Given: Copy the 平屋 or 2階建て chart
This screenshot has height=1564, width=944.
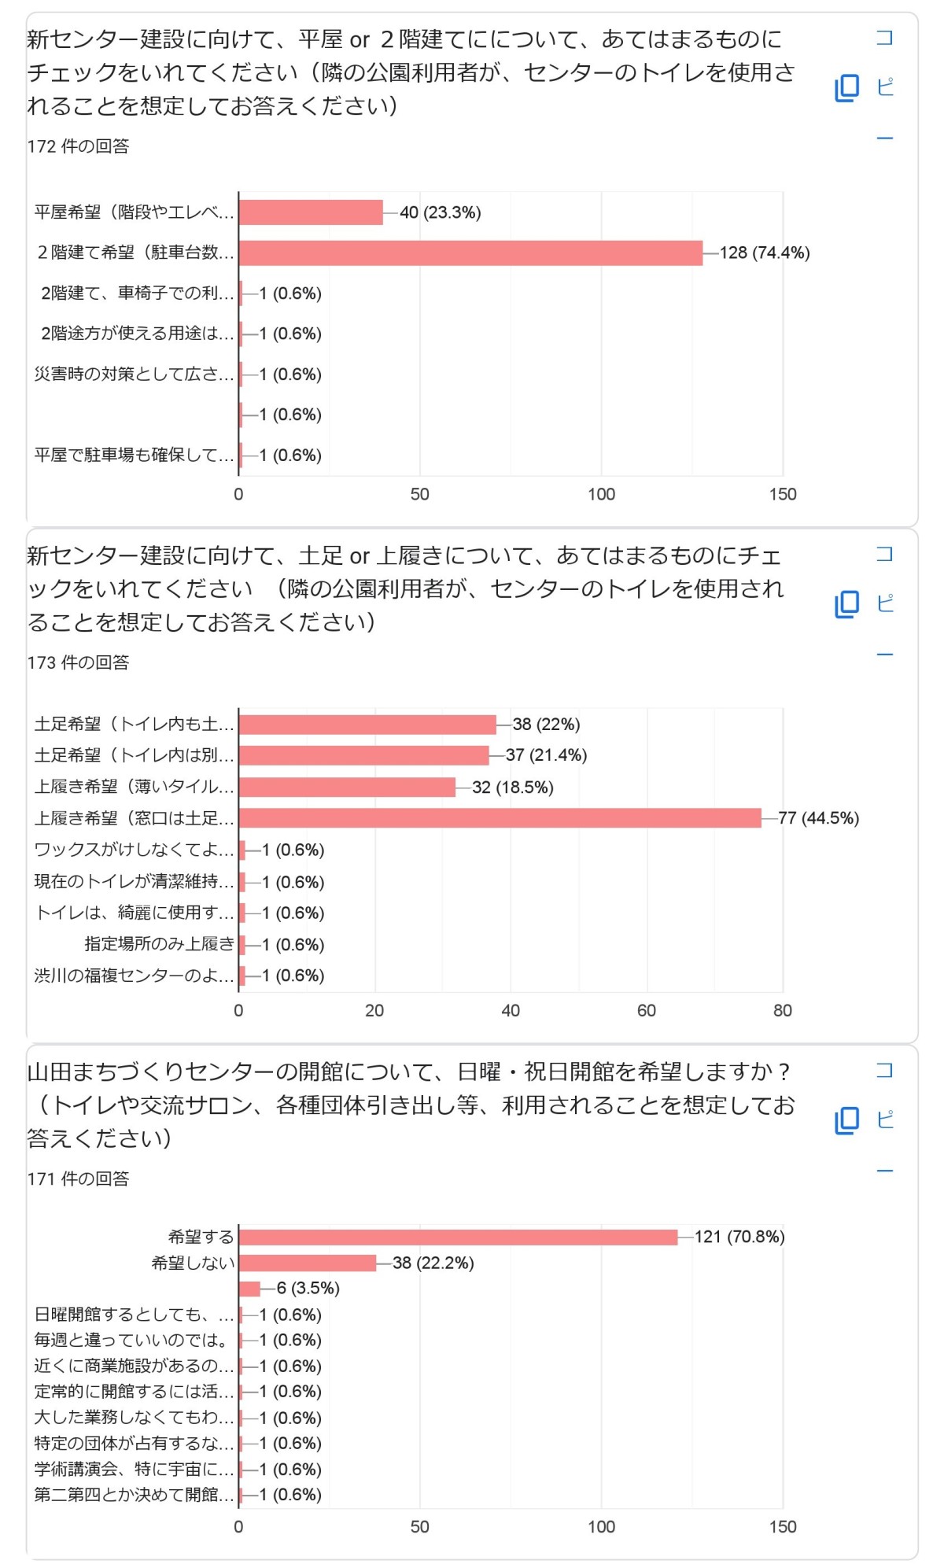Looking at the screenshot, I should [847, 87].
